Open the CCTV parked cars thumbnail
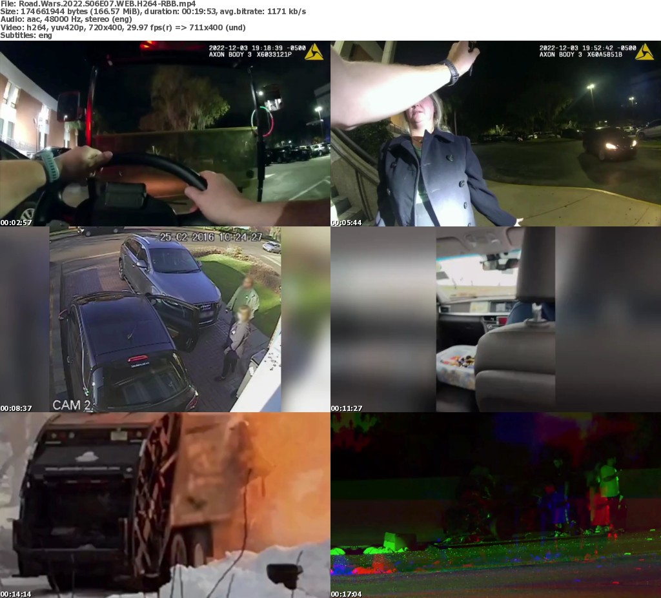The image size is (661, 598). 165,319
